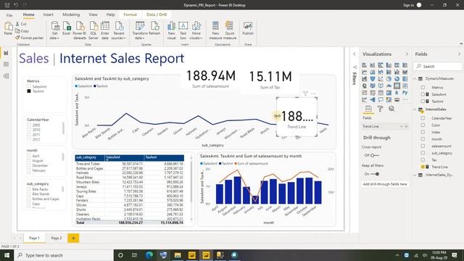Open Power BI datasets source
Image resolution: width=464 pixels, height=261 pixels.
click(x=80, y=30)
